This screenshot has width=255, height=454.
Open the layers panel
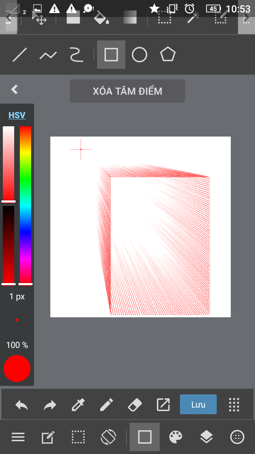206,437
